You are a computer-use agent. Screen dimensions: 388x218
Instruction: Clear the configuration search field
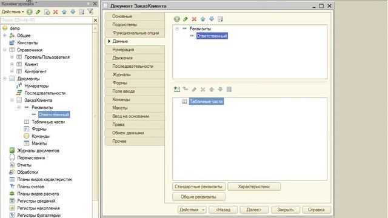coord(96,20)
